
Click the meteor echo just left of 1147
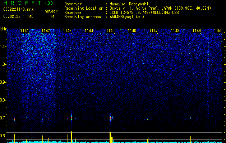[148, 119]
